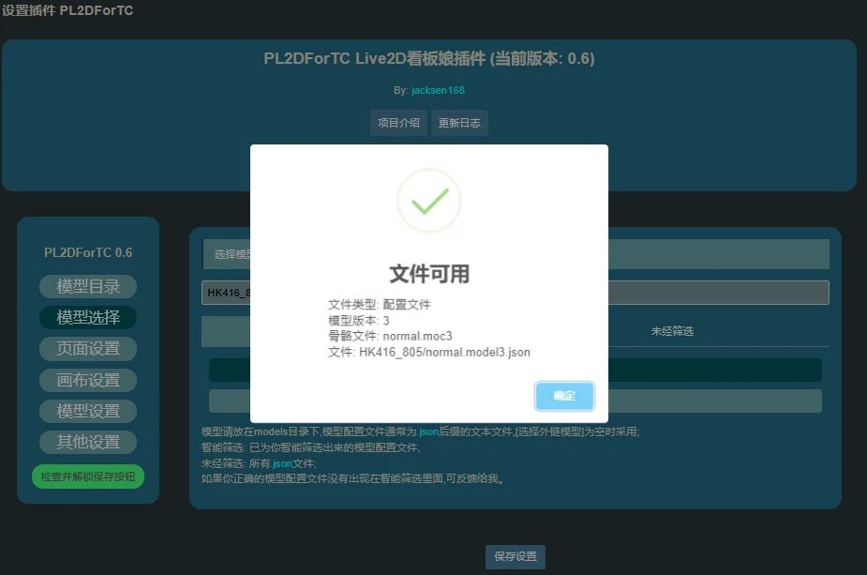Switch to the 模型目录 tab

(88, 286)
